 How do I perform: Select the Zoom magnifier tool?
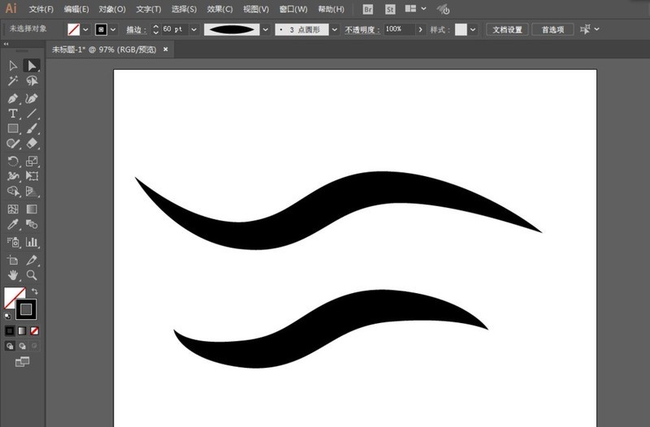[x=32, y=275]
